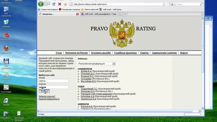Image resolution: width=217 pixels, height=122 pixels.
Task: Open Цекомская Е.В link
Action: [x=88, y=99]
